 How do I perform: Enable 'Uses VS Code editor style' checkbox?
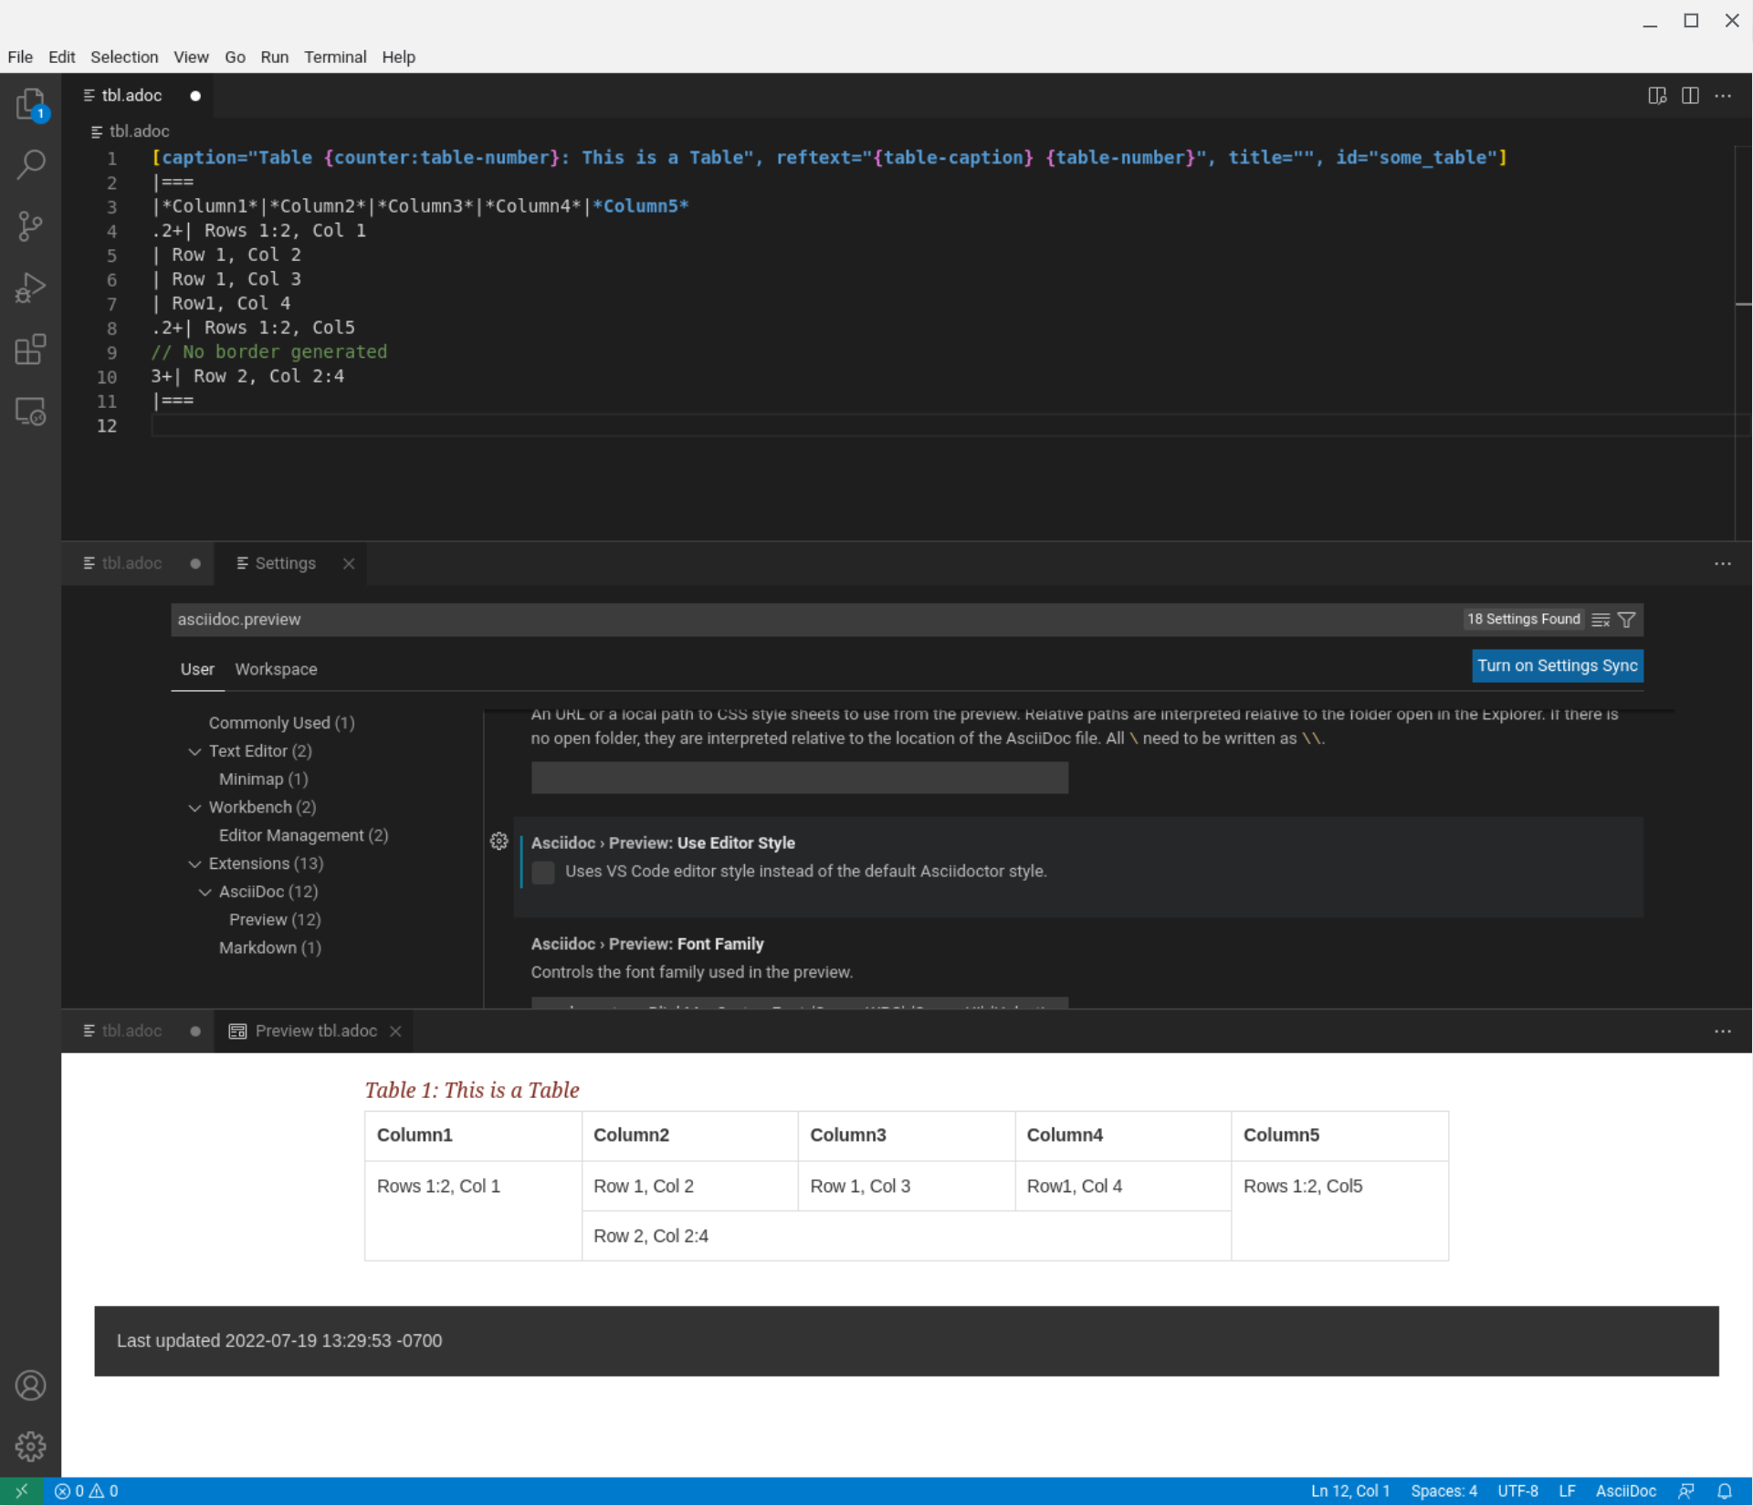point(542,873)
